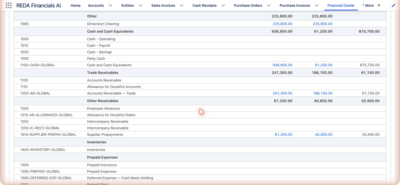This screenshot has width=400, height=185.
Task: Go to the Home tab
Action: [x=75, y=5]
